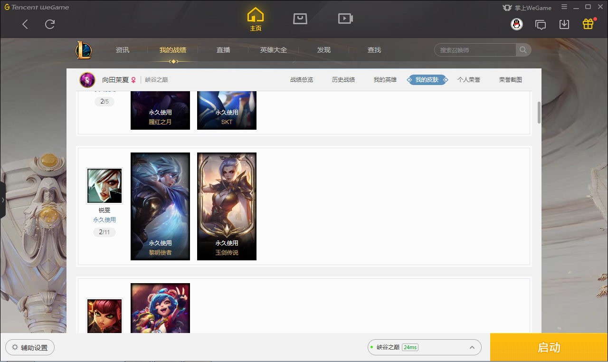
Task: Click the gear icon in 辅助设置
Action: [x=15, y=347]
